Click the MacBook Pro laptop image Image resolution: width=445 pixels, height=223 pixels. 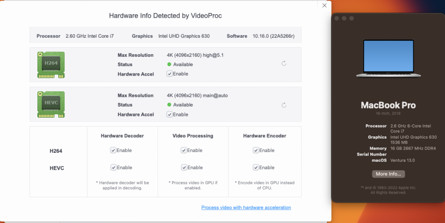[x=388, y=58]
